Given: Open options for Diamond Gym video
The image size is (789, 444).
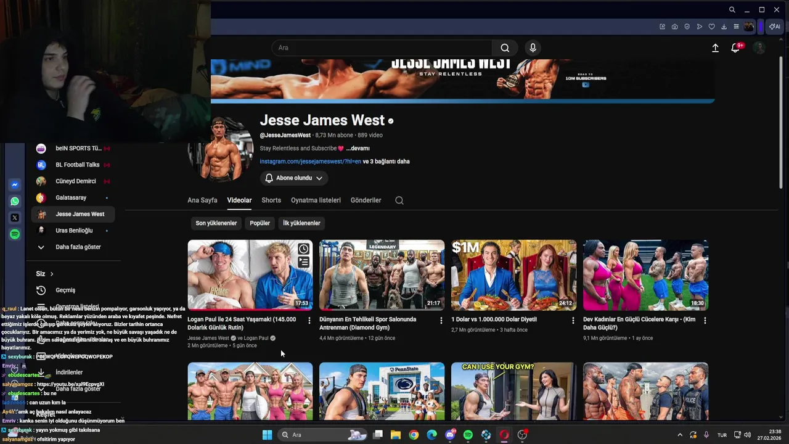Looking at the screenshot, I should (x=441, y=321).
